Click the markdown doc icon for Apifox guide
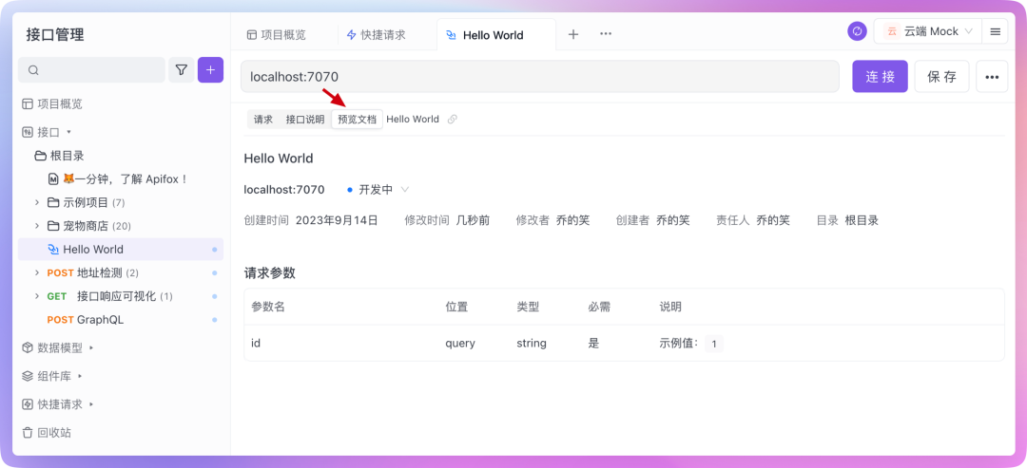The height and width of the screenshot is (468, 1027). point(53,179)
